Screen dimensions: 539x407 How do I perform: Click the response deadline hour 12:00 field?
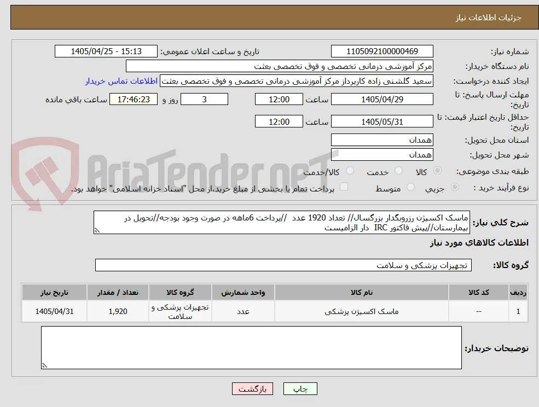[x=279, y=100]
